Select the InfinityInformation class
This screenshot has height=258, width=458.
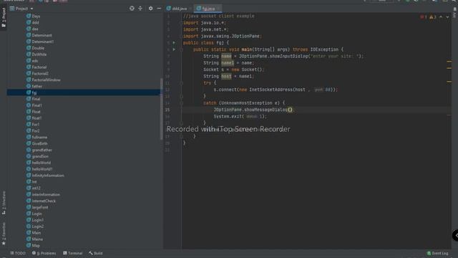tap(45, 176)
